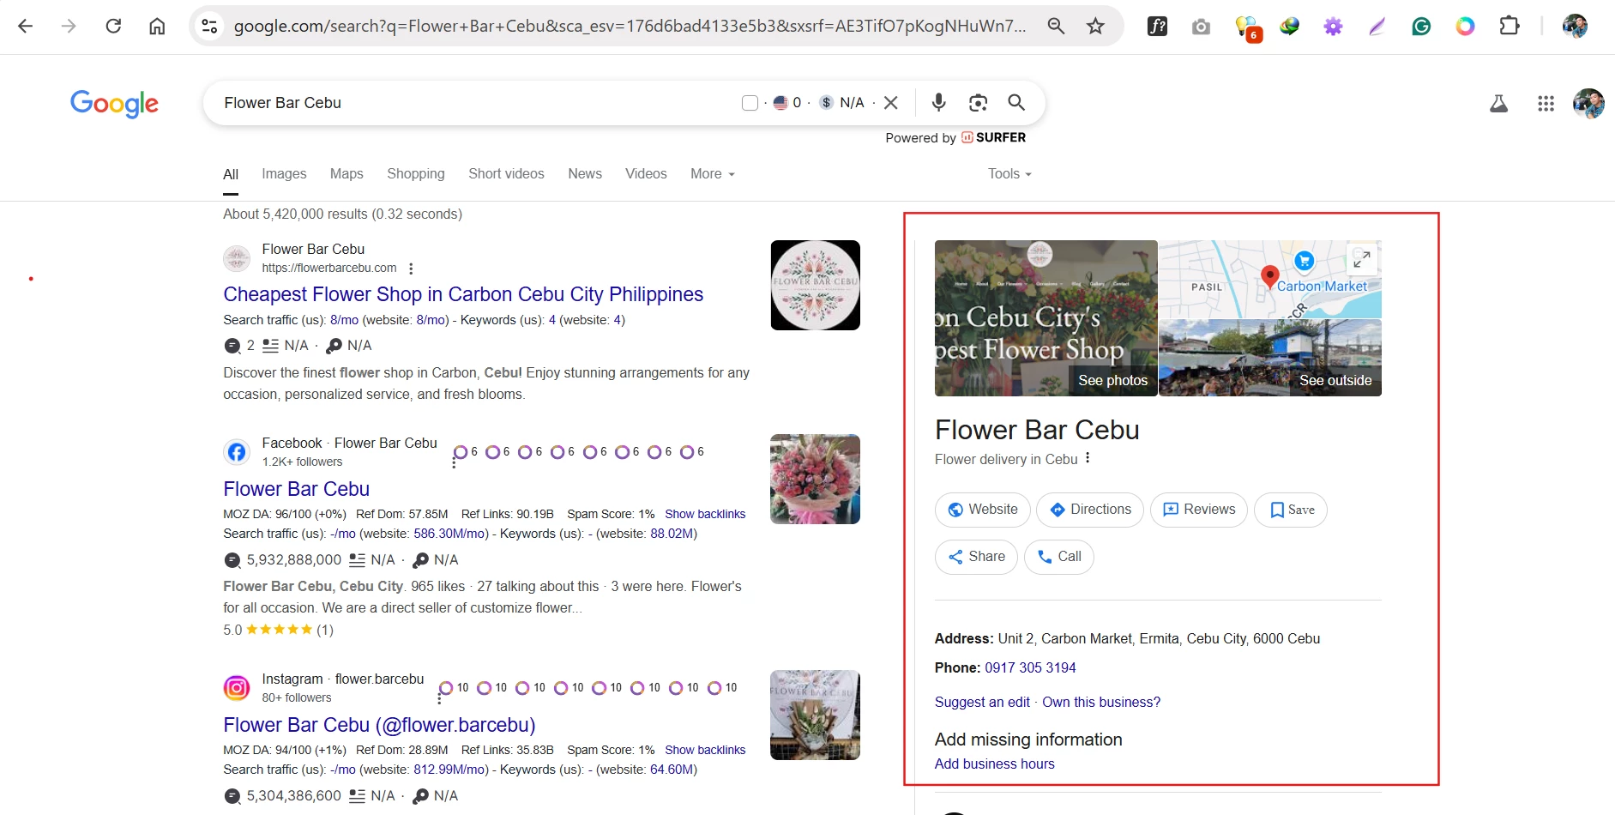Open the See outside street view thumbnail
This screenshot has width=1615, height=815.
[1270, 358]
